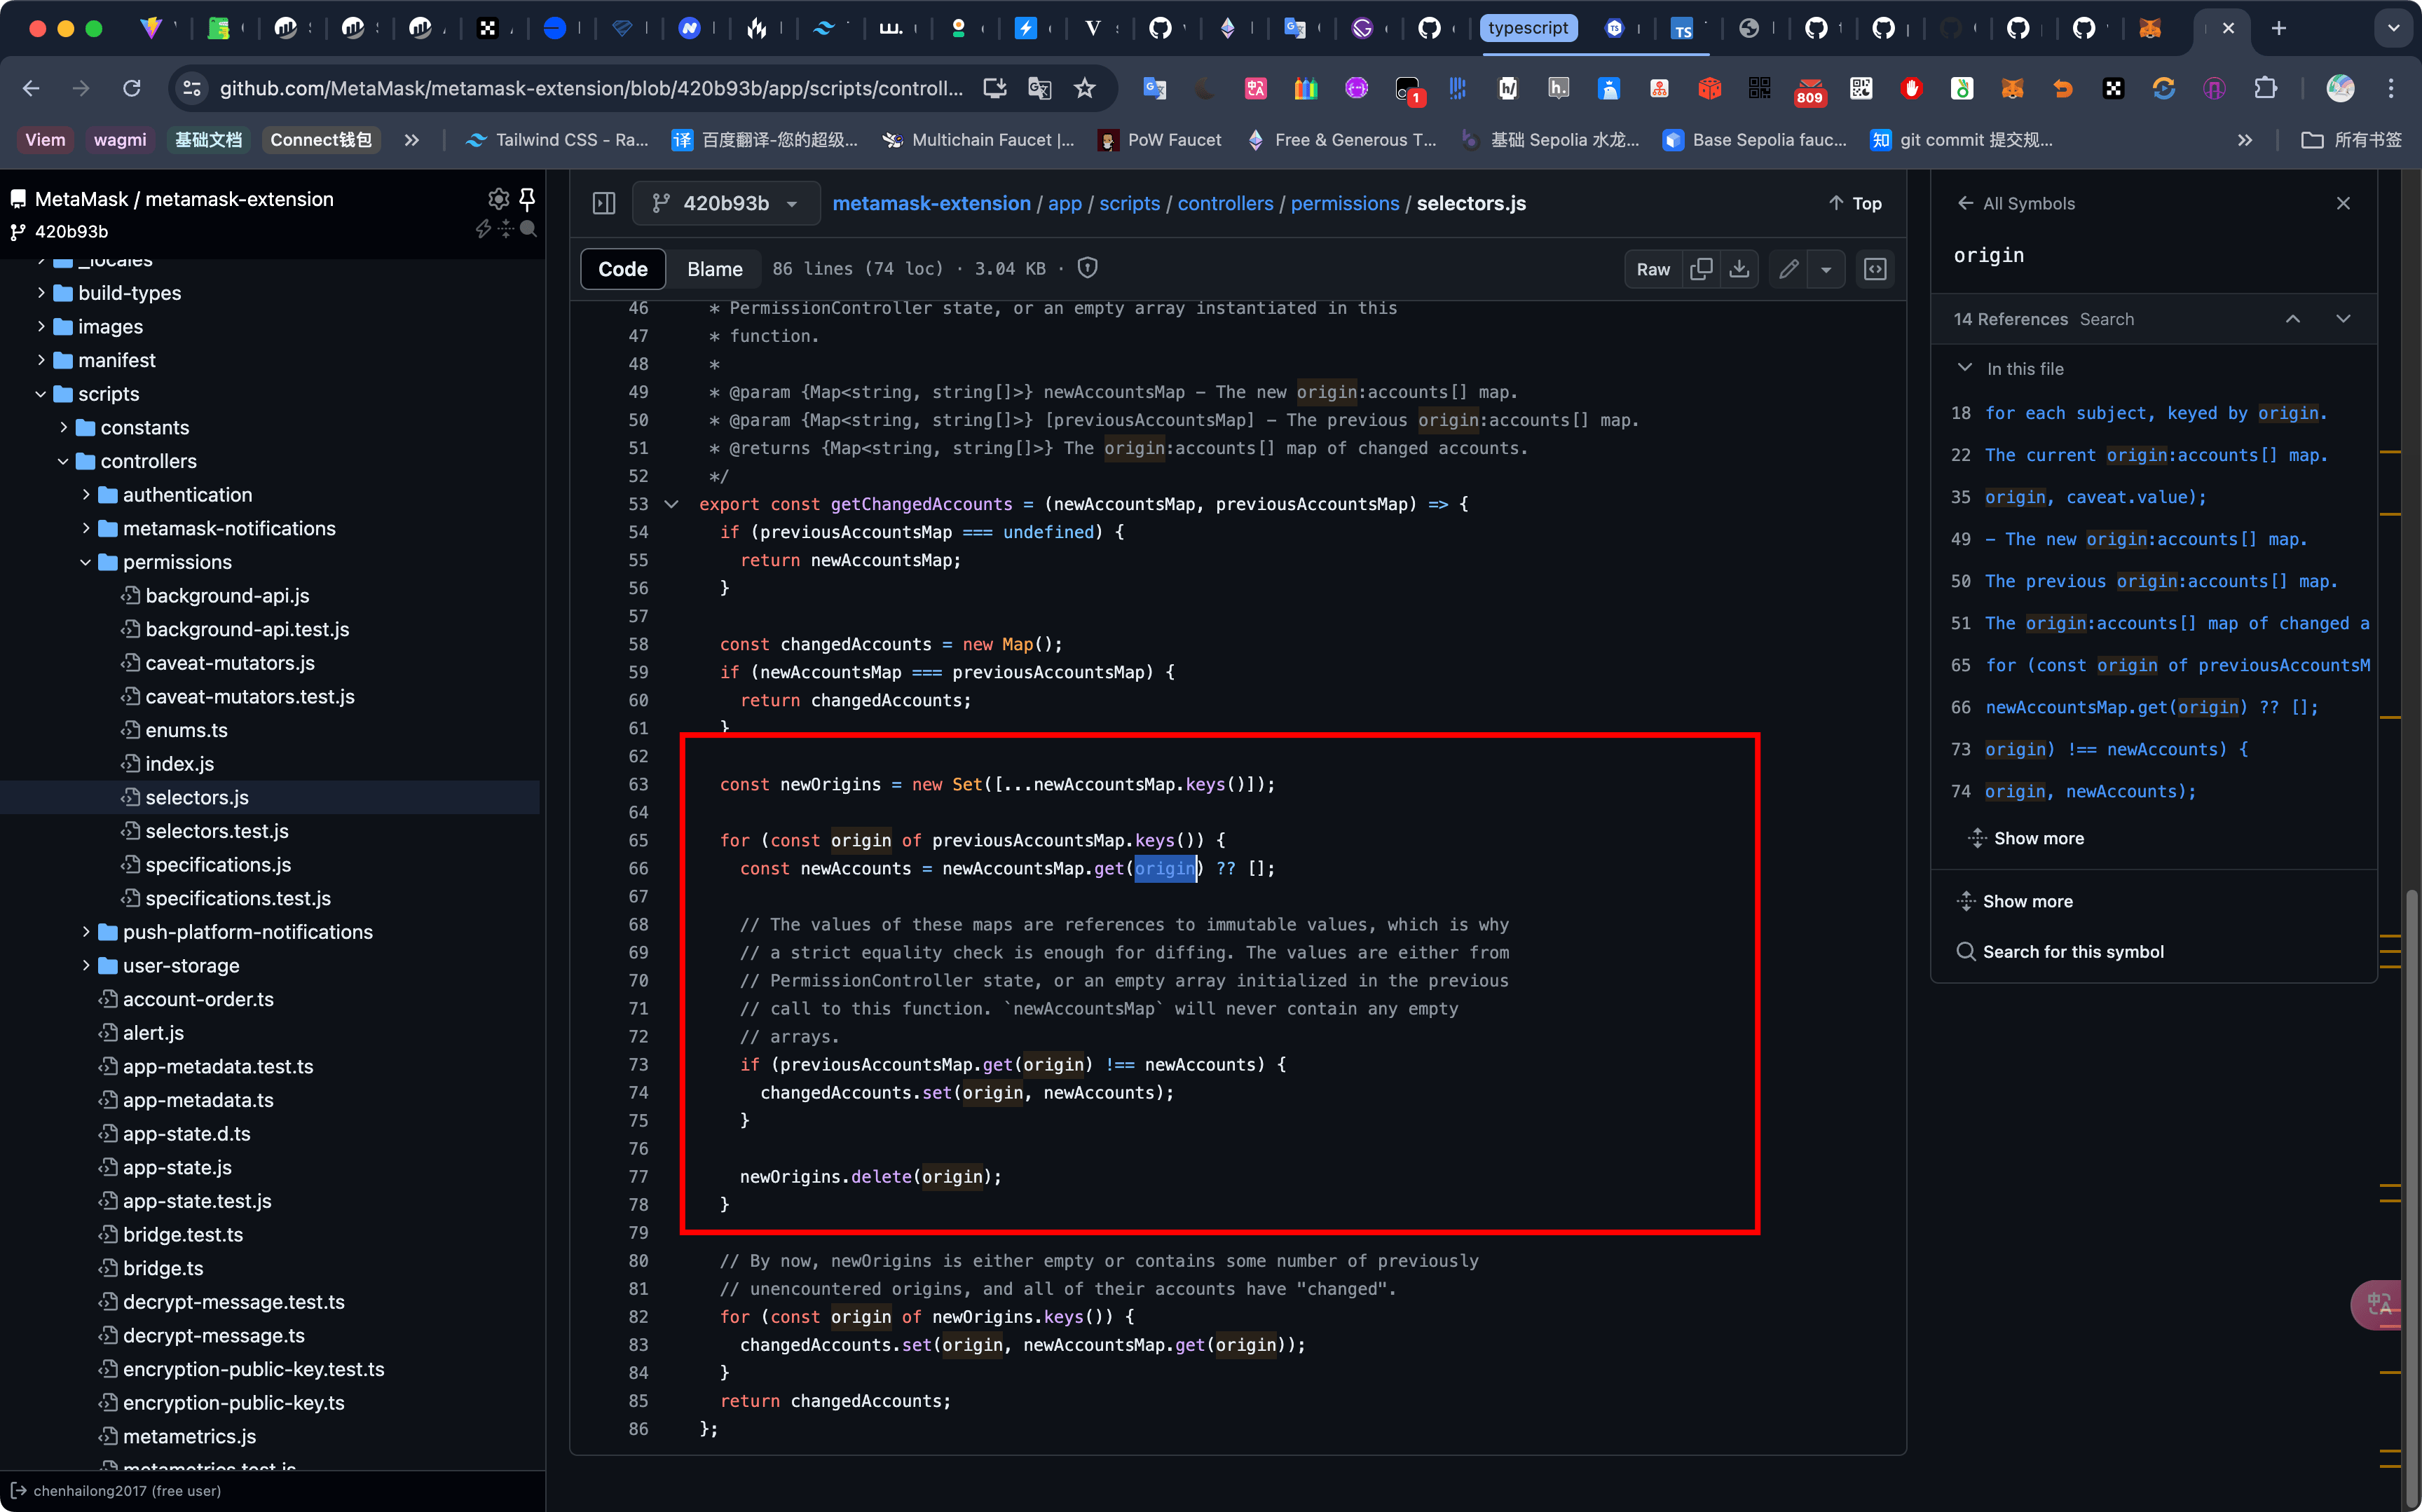The width and height of the screenshot is (2422, 1512).
Task: Expand the push-platform-notifications folder
Action: (x=86, y=932)
